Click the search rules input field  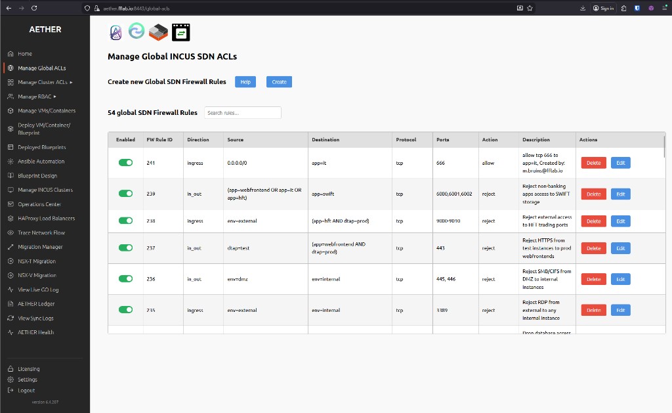[243, 112]
